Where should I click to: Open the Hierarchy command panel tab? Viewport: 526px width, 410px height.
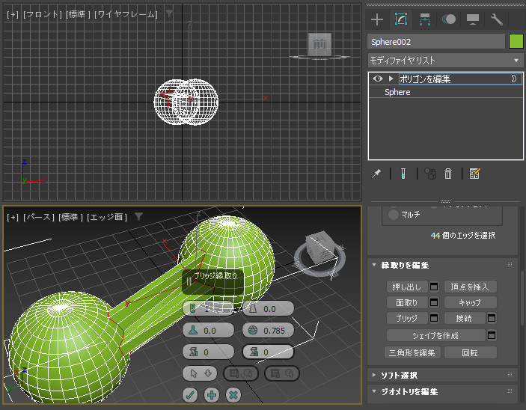click(425, 19)
